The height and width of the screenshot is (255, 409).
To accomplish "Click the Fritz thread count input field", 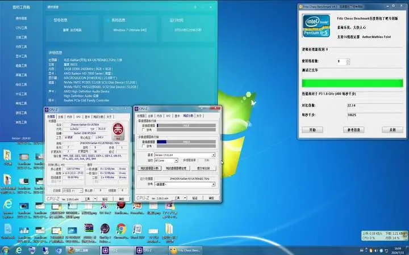I will tap(341, 61).
